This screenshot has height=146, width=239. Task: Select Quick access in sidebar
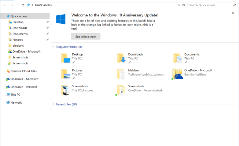pos(25,16)
